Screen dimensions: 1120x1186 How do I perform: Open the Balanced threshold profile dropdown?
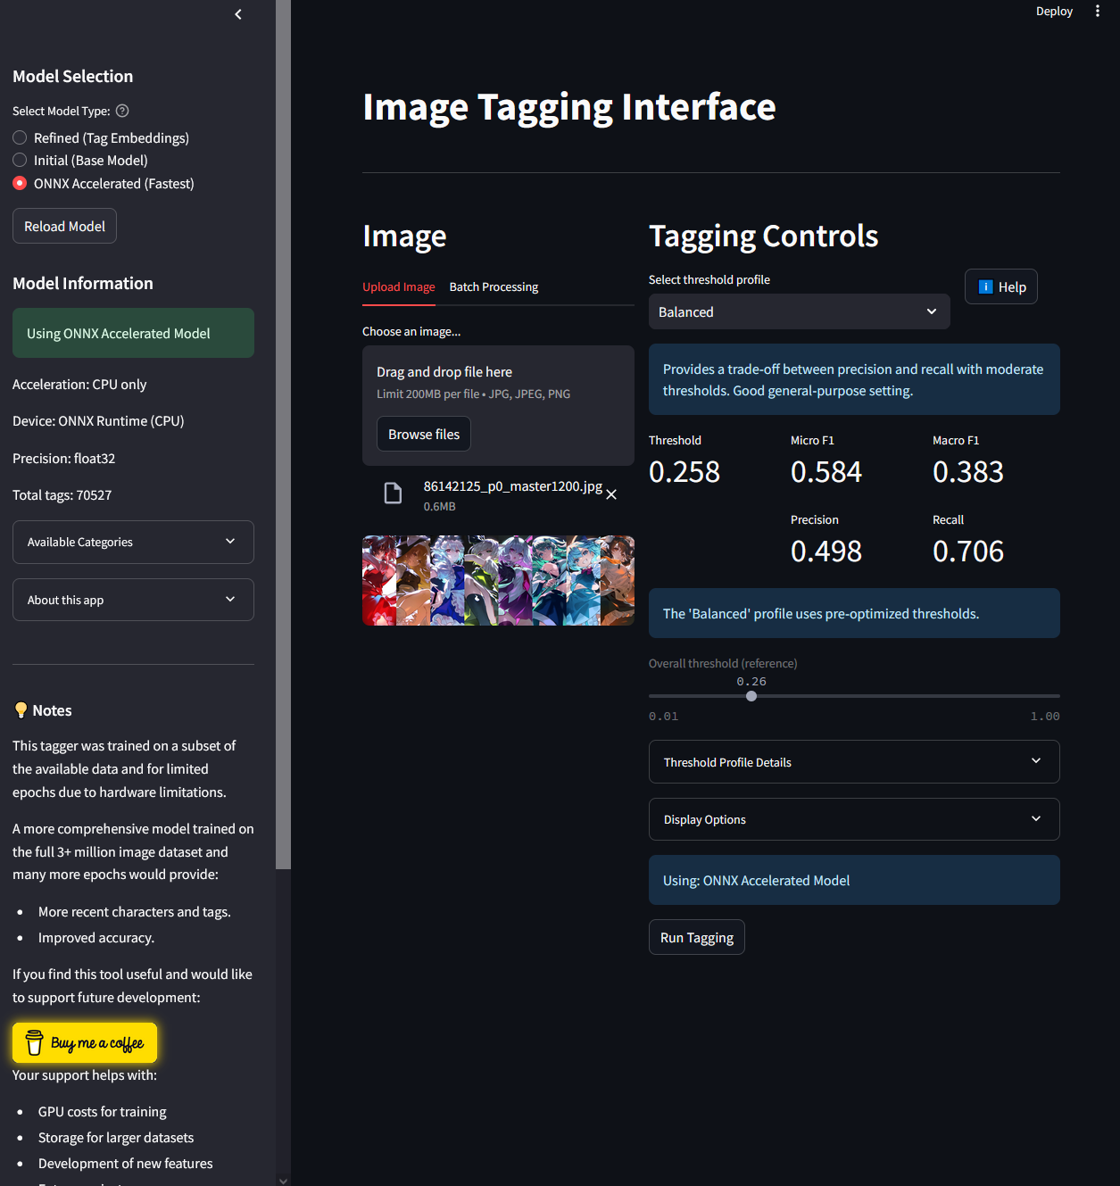799,311
